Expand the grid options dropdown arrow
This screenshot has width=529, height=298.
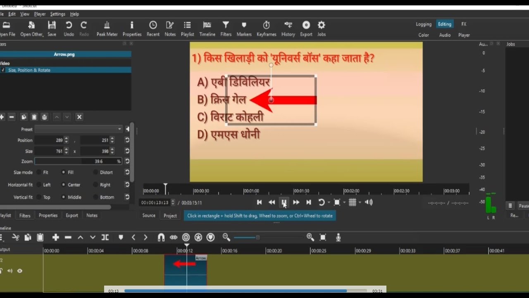click(x=360, y=202)
